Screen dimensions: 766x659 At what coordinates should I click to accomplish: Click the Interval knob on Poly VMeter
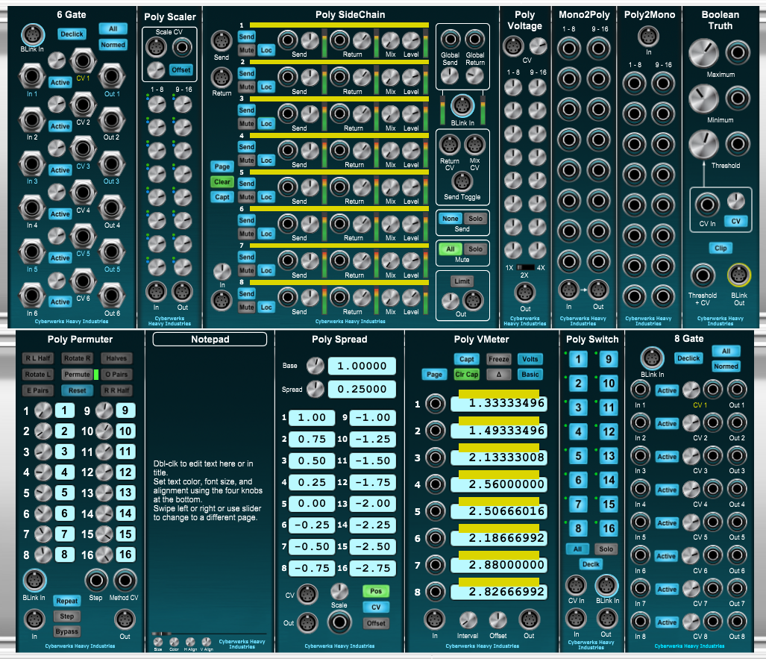click(468, 620)
